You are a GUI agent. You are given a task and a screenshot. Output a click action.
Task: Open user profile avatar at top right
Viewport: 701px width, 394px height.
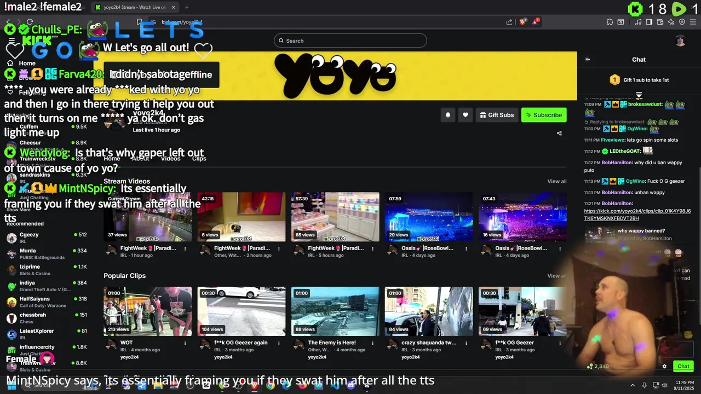point(680,40)
